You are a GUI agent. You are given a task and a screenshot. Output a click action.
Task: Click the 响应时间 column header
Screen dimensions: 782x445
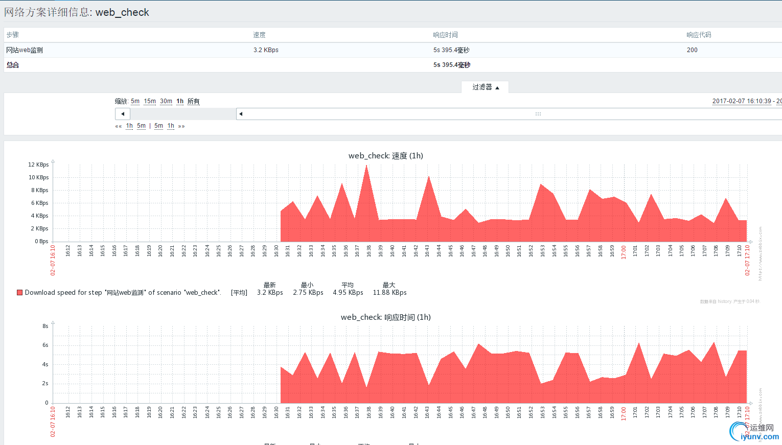(445, 35)
